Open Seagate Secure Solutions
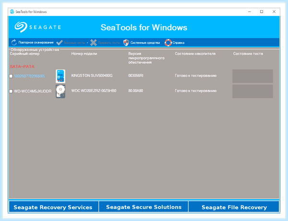 [144, 207]
